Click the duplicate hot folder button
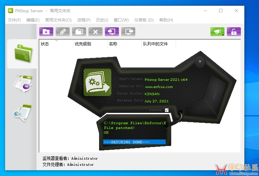The width and height of the screenshot is (259, 176). click(79, 32)
